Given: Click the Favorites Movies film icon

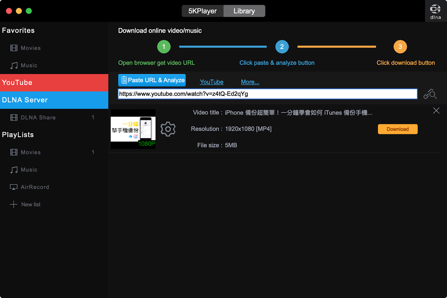Looking at the screenshot, I should tap(14, 48).
